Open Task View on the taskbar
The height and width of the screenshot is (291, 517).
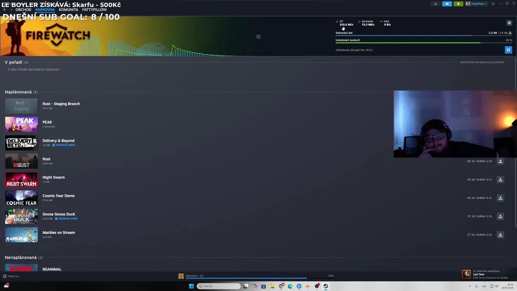click(246, 286)
